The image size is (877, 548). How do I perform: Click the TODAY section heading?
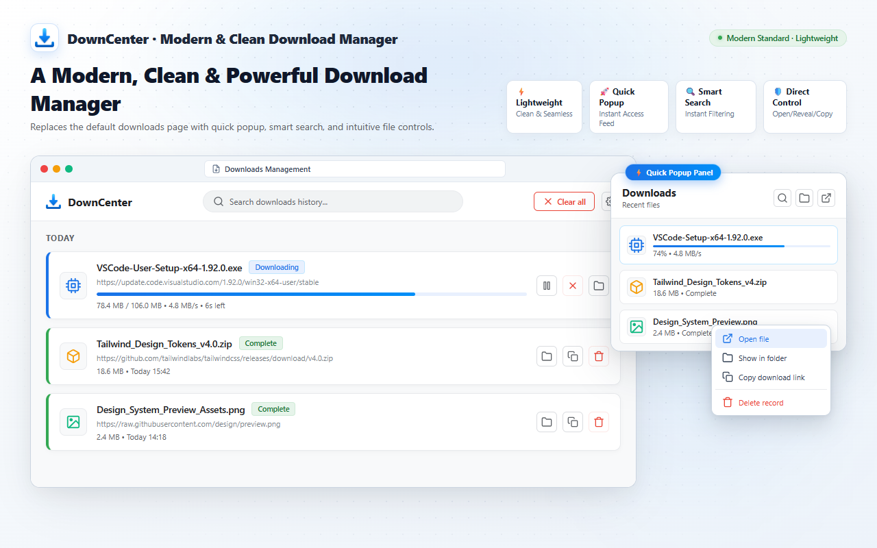60,238
